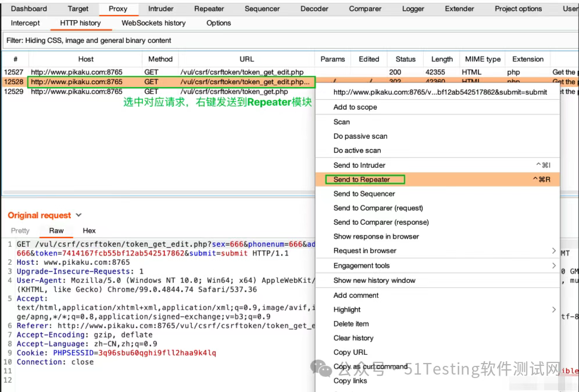Switch request view to Hex
This screenshot has height=392, width=579.
pyautogui.click(x=89, y=231)
